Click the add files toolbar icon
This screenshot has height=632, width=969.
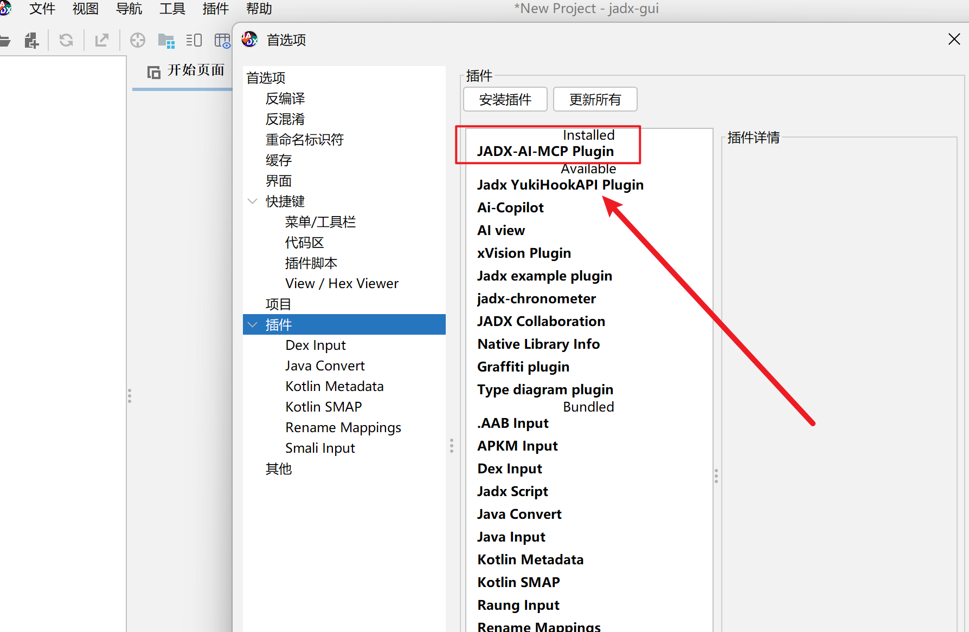(x=31, y=41)
